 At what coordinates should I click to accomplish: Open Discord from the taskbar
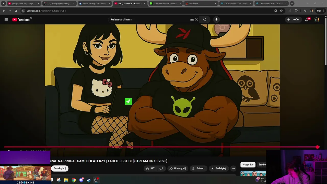click(x=81, y=180)
